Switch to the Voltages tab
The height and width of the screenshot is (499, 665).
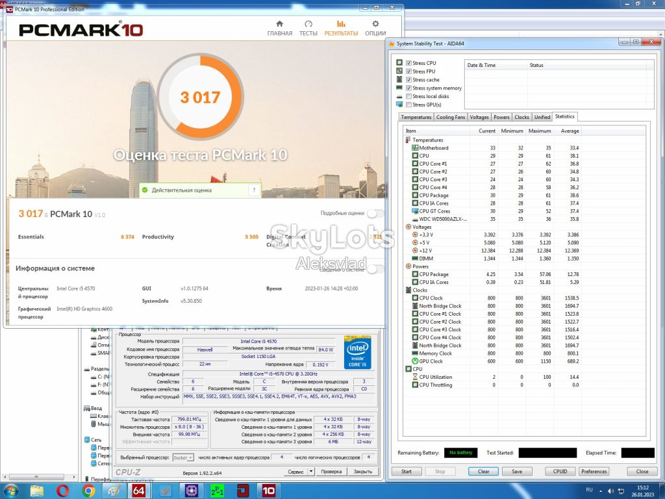(479, 117)
